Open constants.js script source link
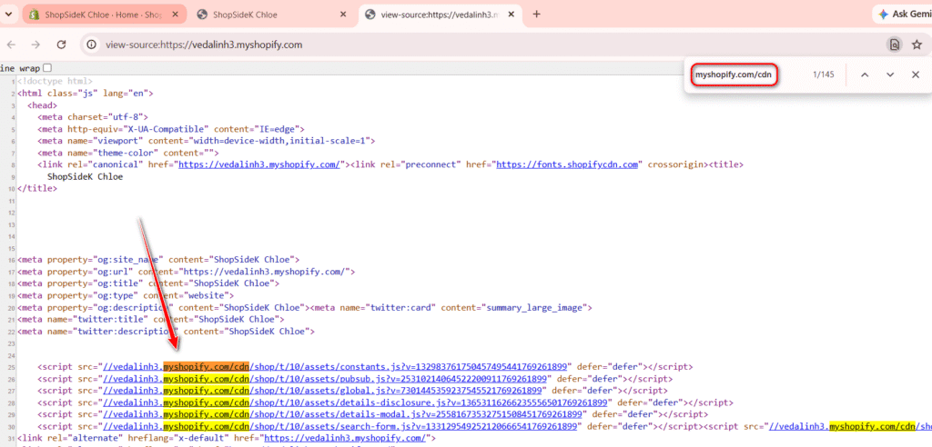The width and height of the screenshot is (932, 447). (337, 367)
